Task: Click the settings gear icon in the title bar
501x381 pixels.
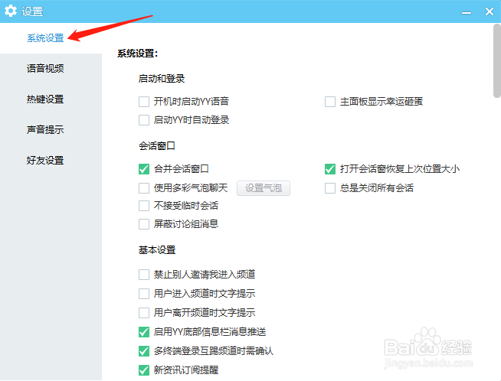Action: point(11,11)
